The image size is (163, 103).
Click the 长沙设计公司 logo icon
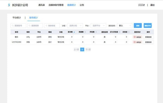pos(9,5)
